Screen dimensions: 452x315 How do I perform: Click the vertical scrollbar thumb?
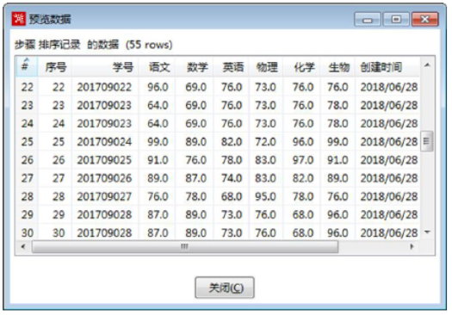pyautogui.click(x=427, y=141)
